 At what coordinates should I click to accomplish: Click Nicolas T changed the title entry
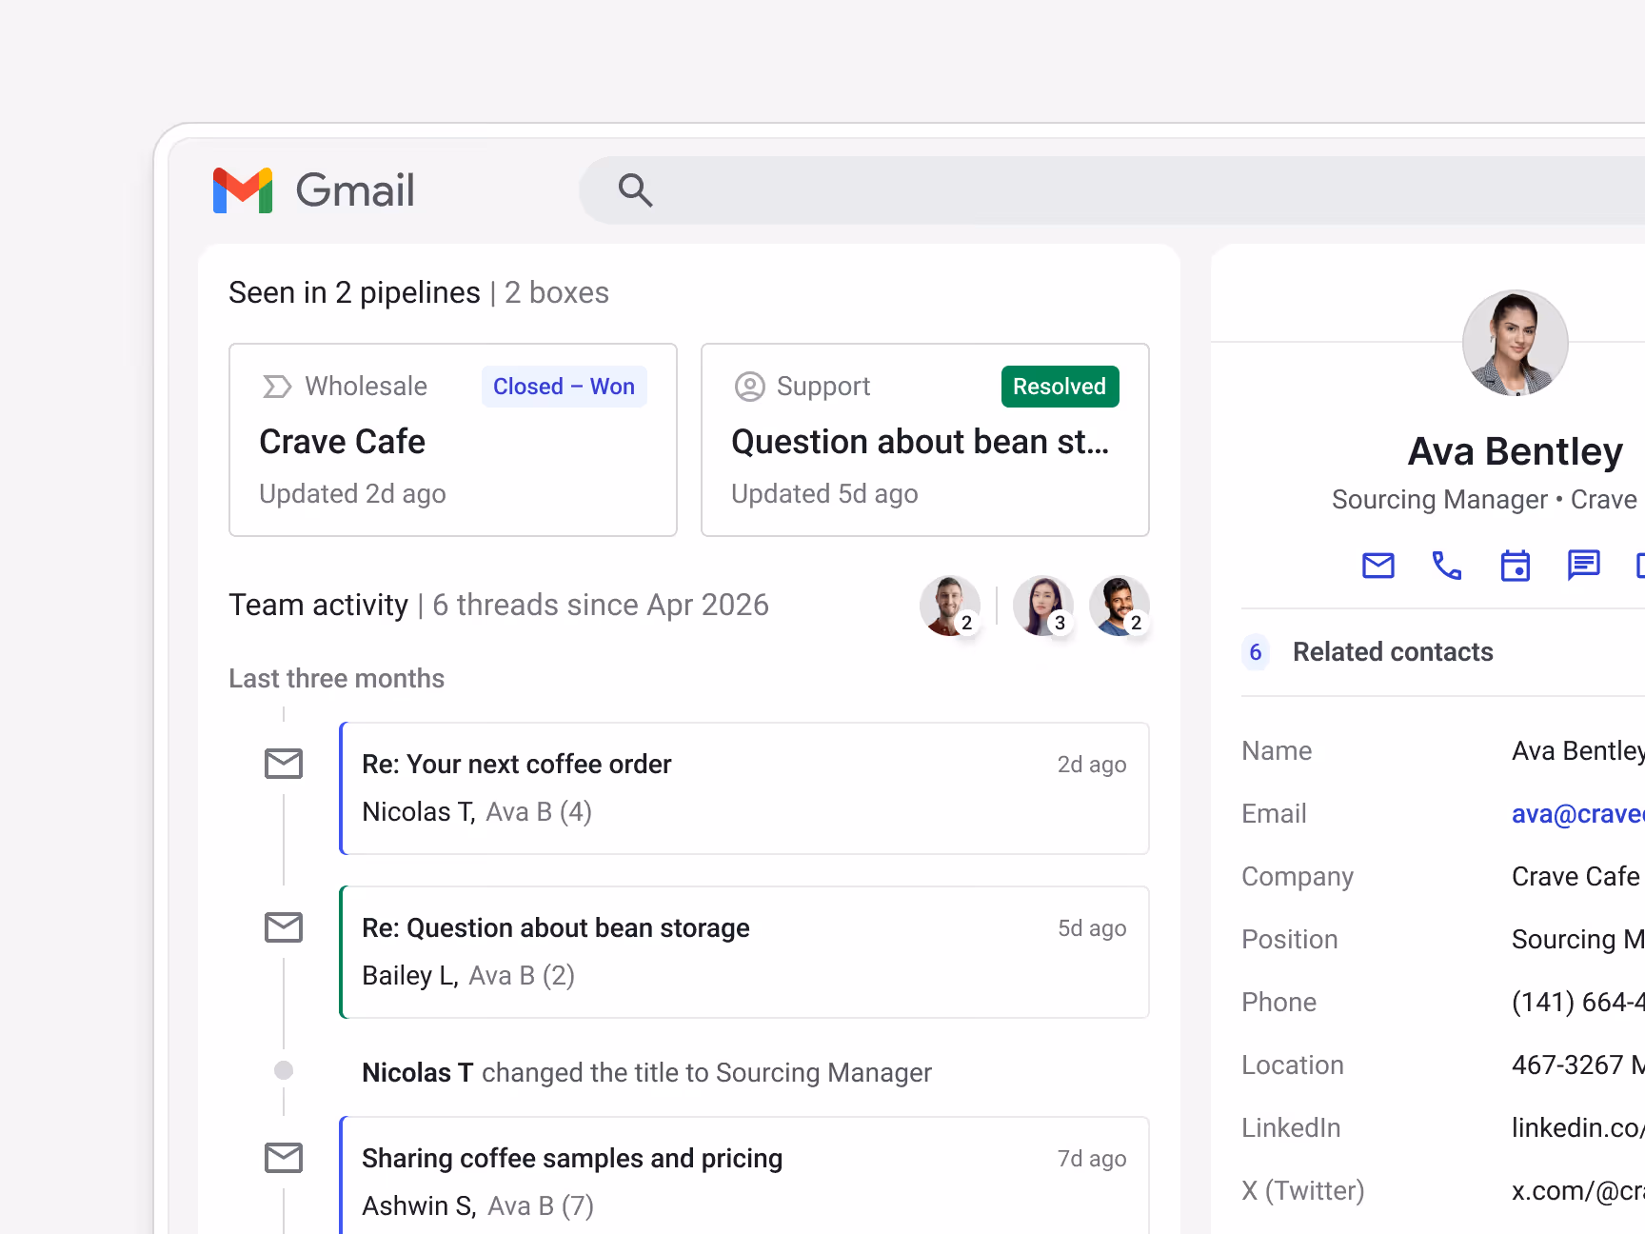tap(646, 1073)
